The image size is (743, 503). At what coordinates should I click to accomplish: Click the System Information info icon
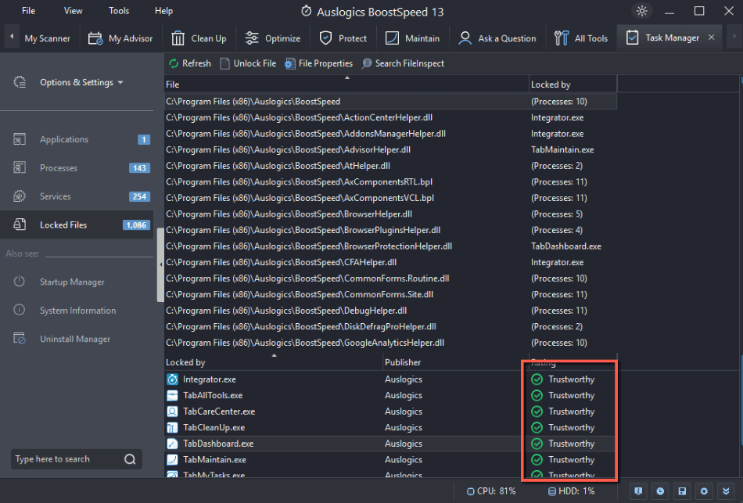[19, 310]
